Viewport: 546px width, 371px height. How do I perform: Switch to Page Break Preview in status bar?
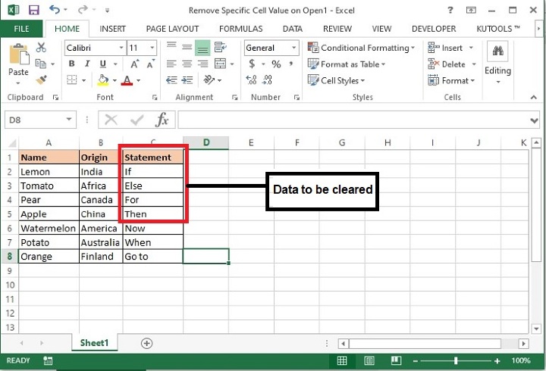click(x=396, y=360)
